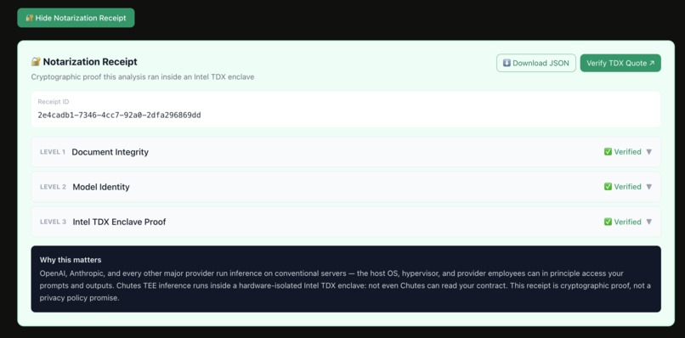The width and height of the screenshot is (685, 338).
Task: Click the Notarization Receipt heading
Action: [90, 62]
